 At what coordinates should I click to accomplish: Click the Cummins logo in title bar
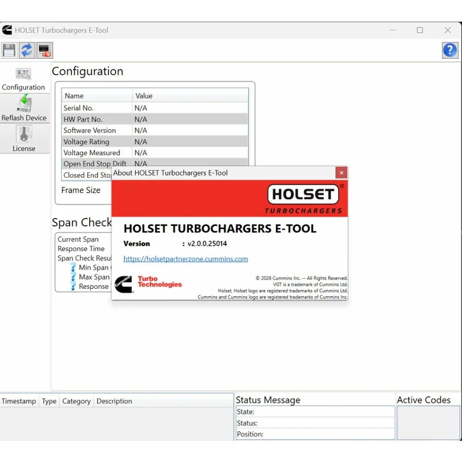7,30
